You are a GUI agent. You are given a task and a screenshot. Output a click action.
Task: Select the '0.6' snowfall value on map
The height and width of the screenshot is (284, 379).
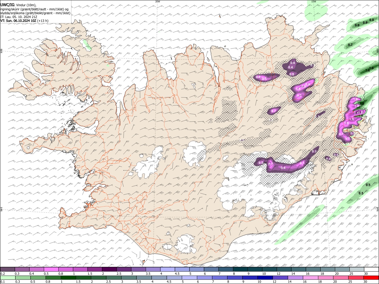click(258, 77)
